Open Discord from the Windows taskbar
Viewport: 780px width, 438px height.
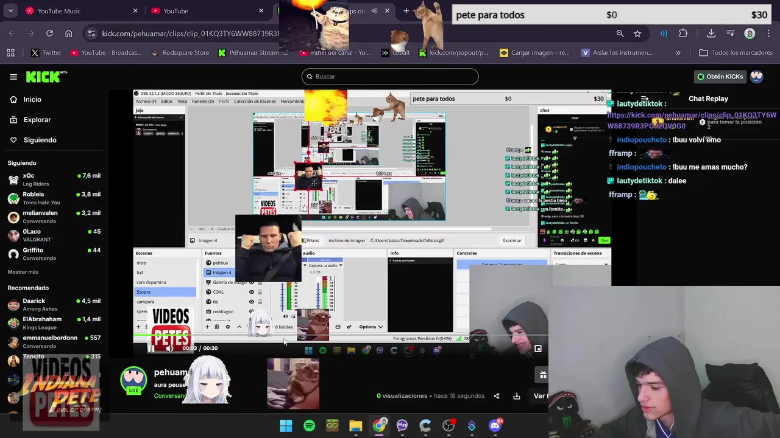click(495, 426)
